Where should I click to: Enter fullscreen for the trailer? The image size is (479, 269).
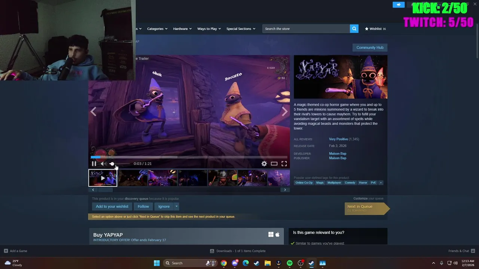tap(284, 164)
